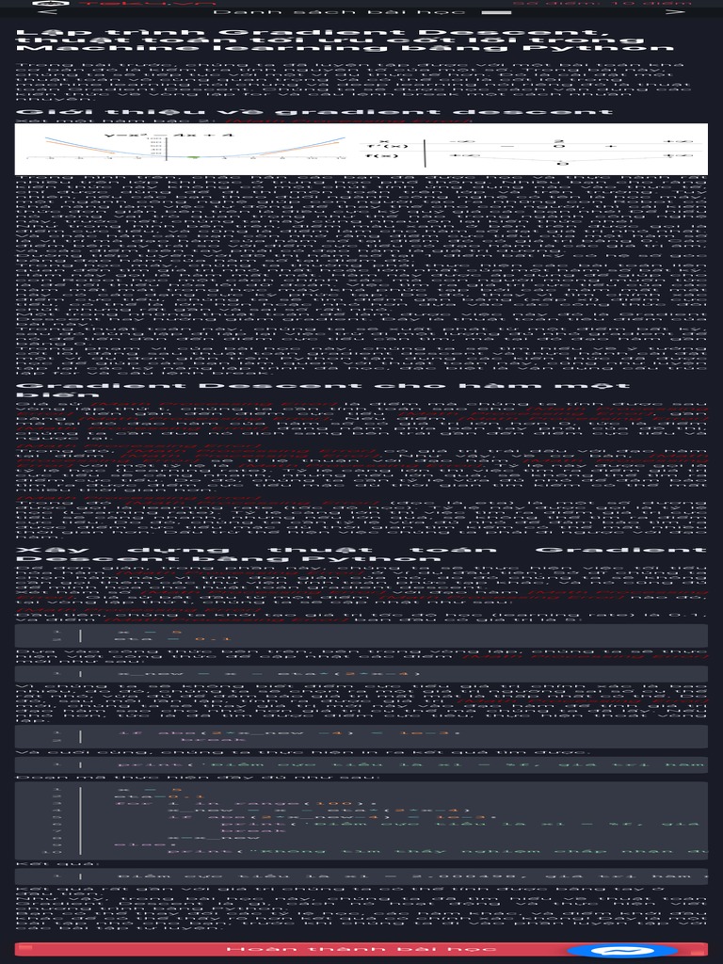The height and width of the screenshot is (964, 723).
Task: Click the icon beside Danh sách bài học
Action: pyautogui.click(x=490, y=12)
